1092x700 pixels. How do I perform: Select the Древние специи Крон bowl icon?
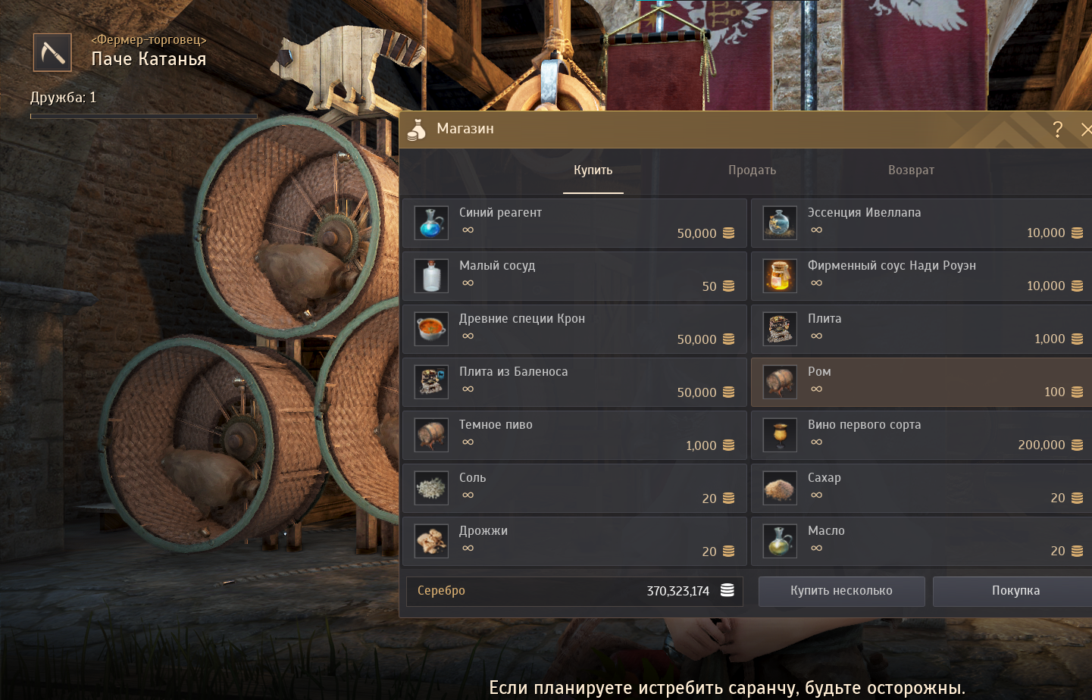pos(431,330)
